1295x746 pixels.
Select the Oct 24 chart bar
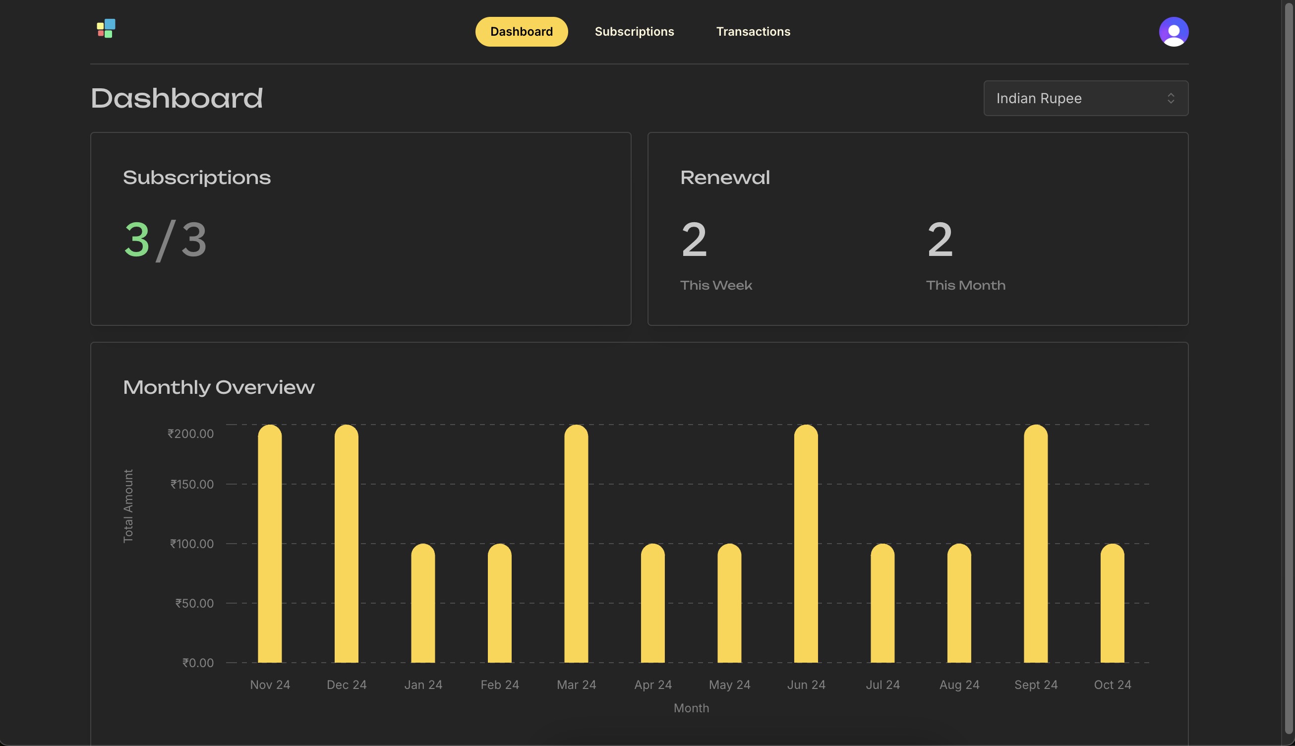coord(1112,603)
